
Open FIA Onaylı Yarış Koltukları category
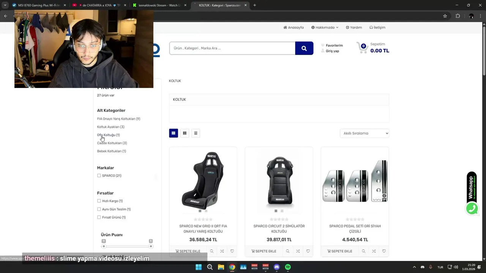(118, 119)
